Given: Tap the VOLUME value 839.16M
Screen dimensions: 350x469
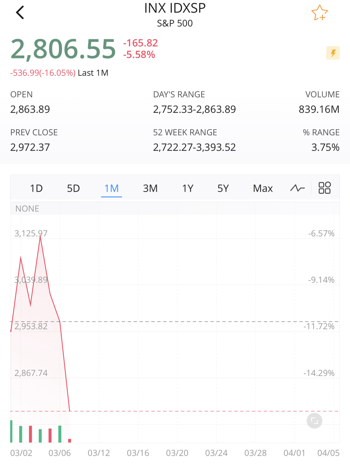Looking at the screenshot, I should 319,109.
